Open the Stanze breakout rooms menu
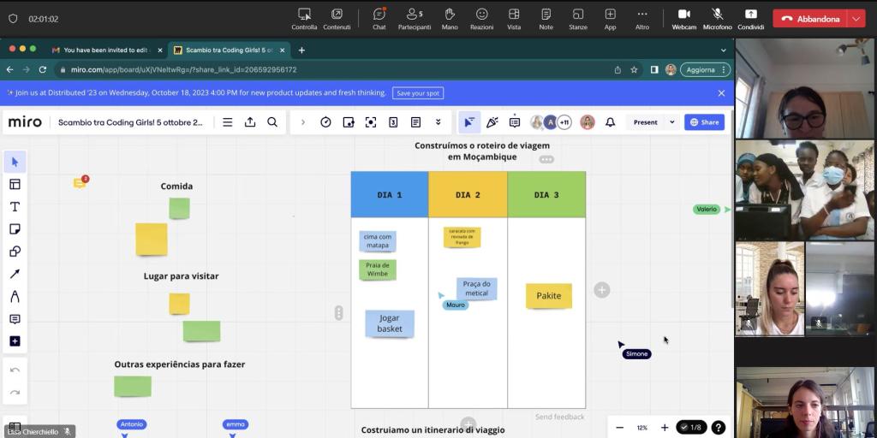Screen dimensions: 877x438 point(578,19)
